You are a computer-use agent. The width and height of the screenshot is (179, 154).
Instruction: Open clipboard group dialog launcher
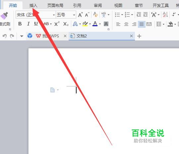10,29
